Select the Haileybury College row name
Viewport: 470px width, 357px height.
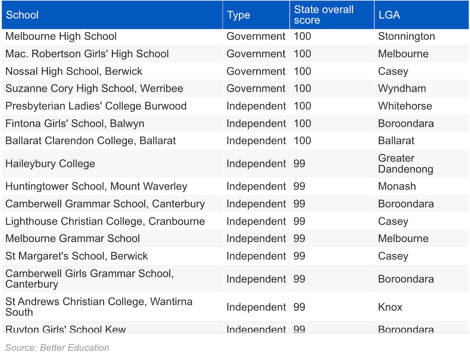[x=50, y=164]
